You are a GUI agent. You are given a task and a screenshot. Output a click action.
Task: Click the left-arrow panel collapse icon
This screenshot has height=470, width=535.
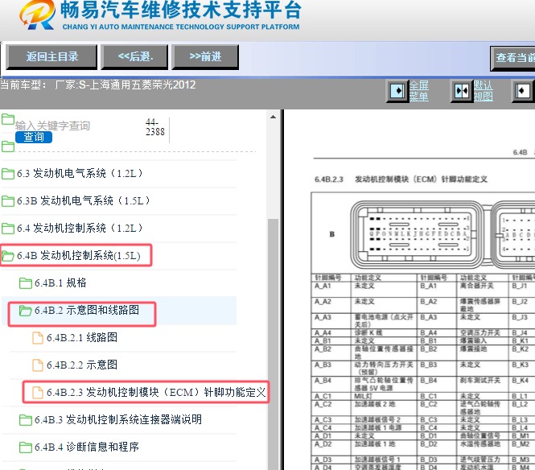pos(522,91)
